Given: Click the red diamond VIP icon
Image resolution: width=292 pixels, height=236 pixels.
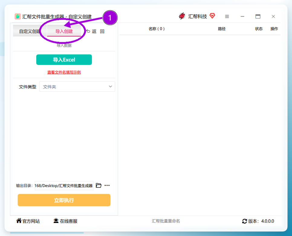Looking at the screenshot, I should [212, 16].
